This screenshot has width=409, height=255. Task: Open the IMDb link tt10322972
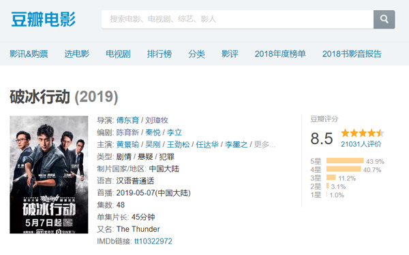153,241
